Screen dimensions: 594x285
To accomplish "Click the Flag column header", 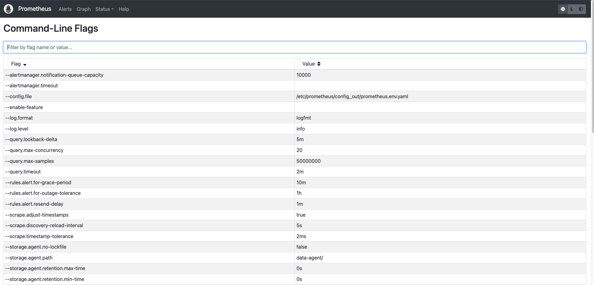I will click(x=149, y=64).
